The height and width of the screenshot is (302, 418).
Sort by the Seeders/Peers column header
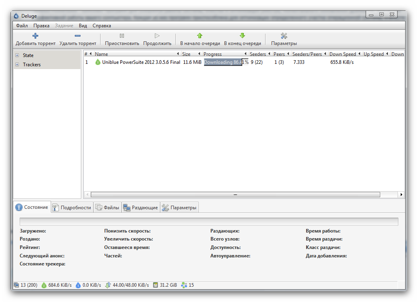[309, 54]
